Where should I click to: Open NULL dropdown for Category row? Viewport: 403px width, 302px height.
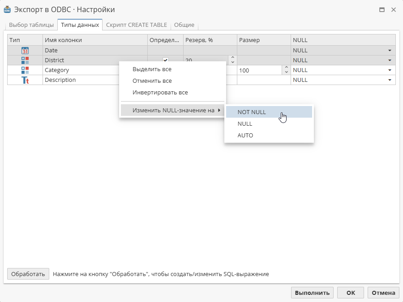coord(390,70)
